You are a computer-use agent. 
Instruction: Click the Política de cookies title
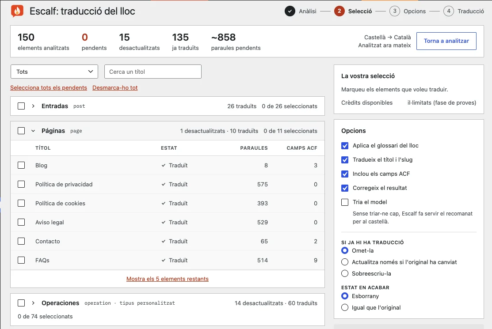[x=60, y=203]
